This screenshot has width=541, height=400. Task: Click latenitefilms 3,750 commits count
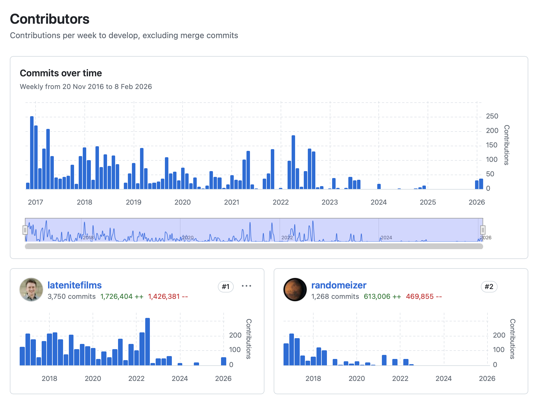(x=71, y=297)
